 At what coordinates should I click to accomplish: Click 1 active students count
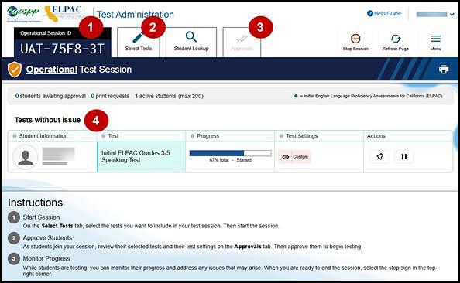click(x=169, y=96)
